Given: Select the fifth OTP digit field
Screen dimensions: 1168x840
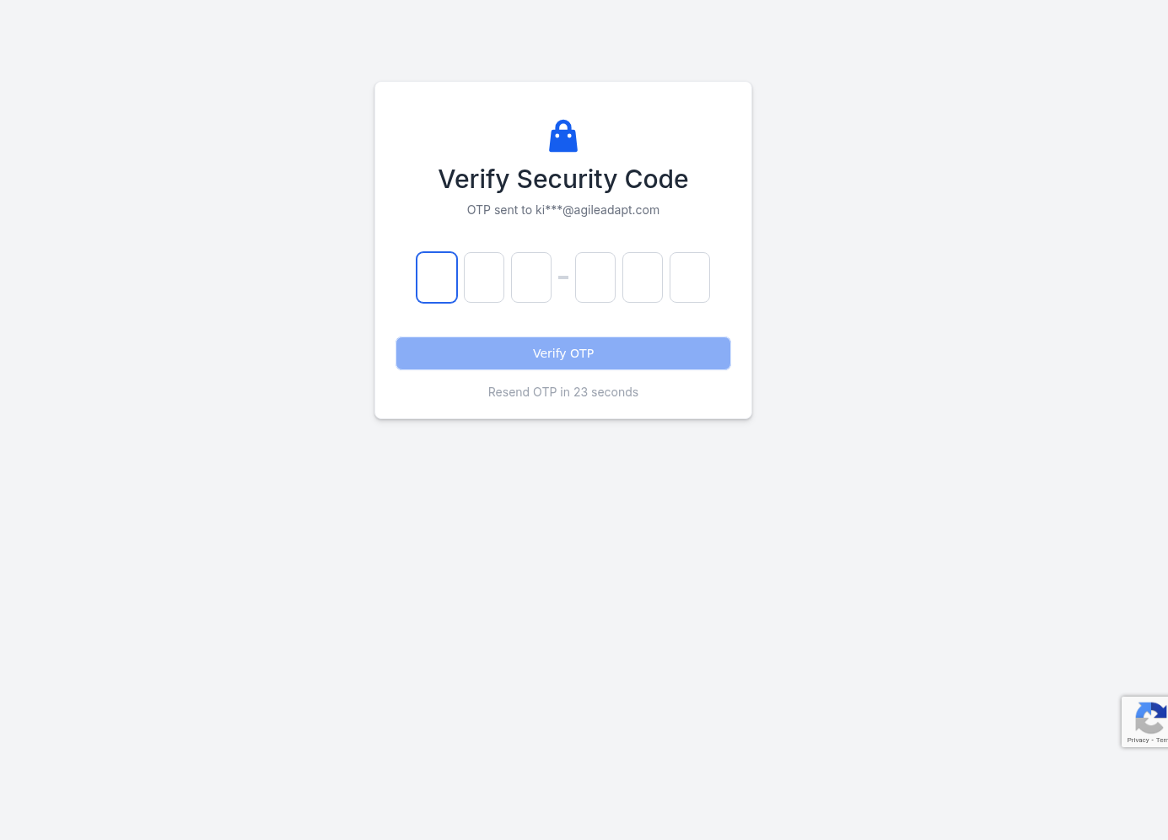Looking at the screenshot, I should tap(643, 277).
